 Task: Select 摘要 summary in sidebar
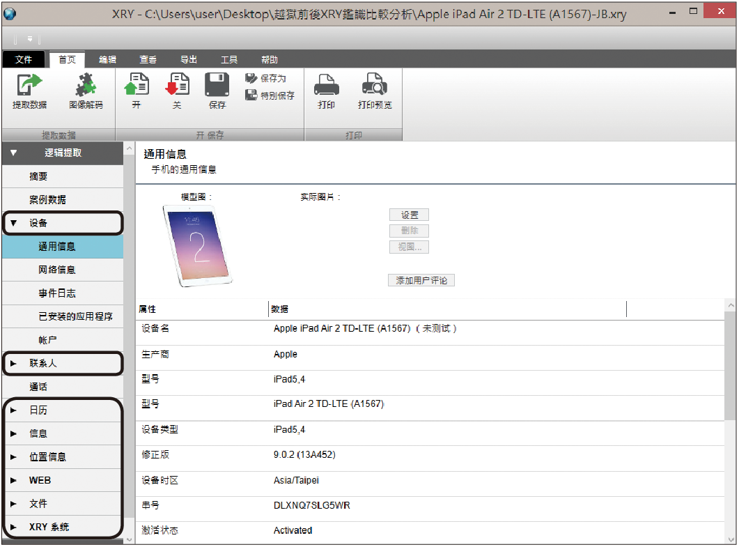(63, 176)
